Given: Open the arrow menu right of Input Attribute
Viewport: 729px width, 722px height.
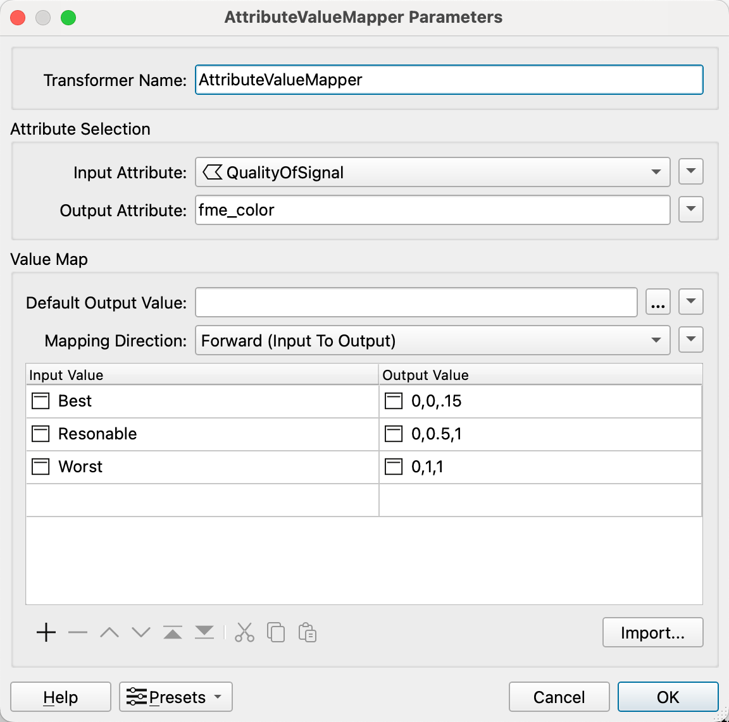Looking at the screenshot, I should (691, 171).
